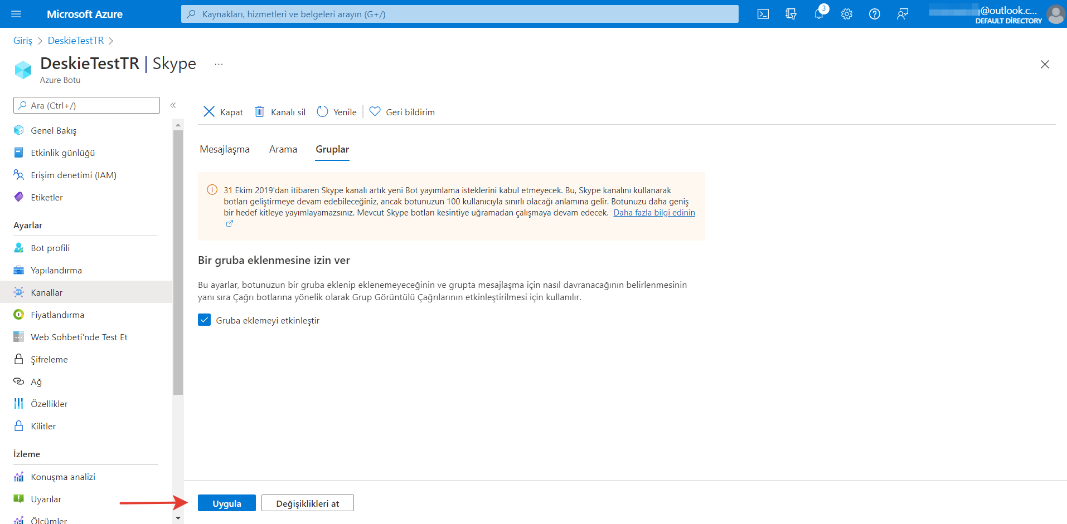Open Cloud Shell from the top bar

pyautogui.click(x=763, y=14)
